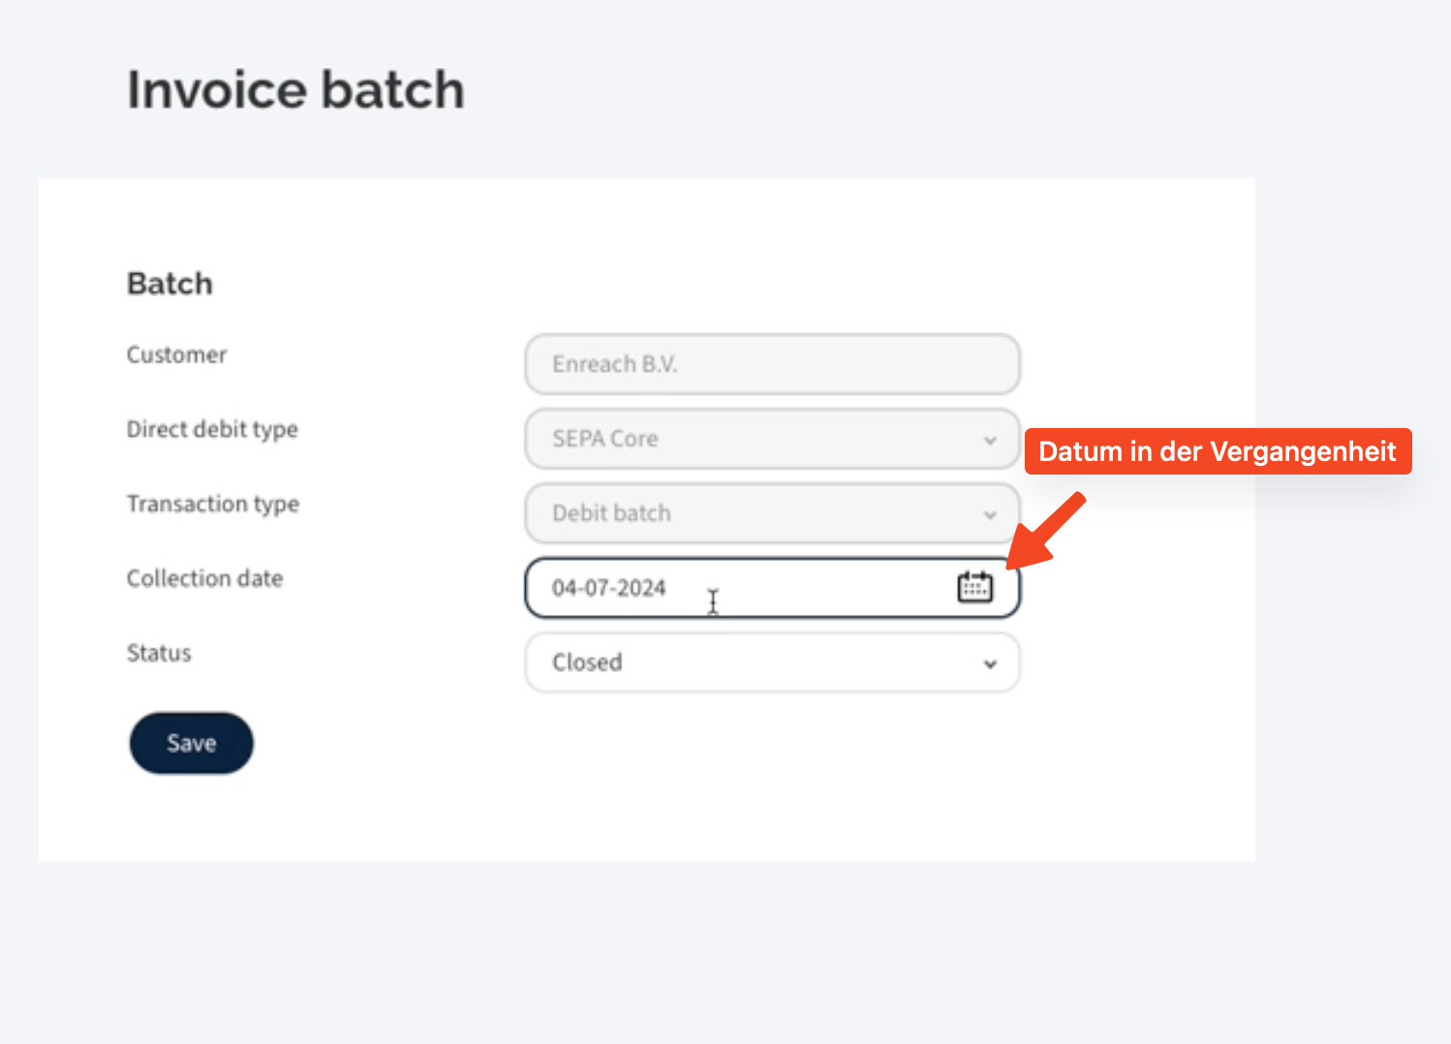The width and height of the screenshot is (1451, 1044).
Task: Click the 'Invoice batch' page title
Action: tap(295, 90)
